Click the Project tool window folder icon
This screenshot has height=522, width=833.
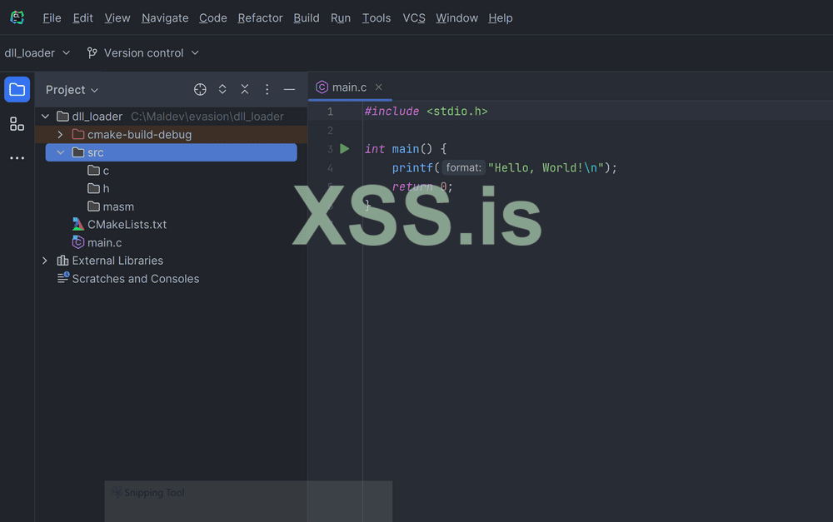coord(17,90)
